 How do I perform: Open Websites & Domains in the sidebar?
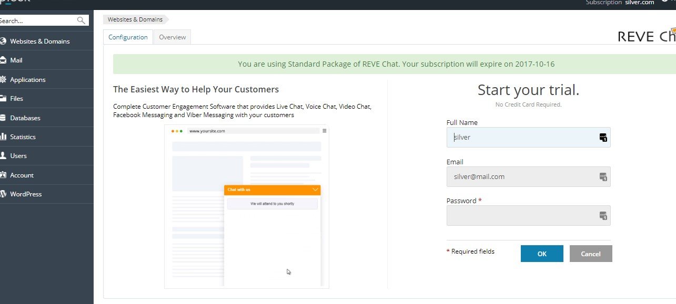[39, 41]
